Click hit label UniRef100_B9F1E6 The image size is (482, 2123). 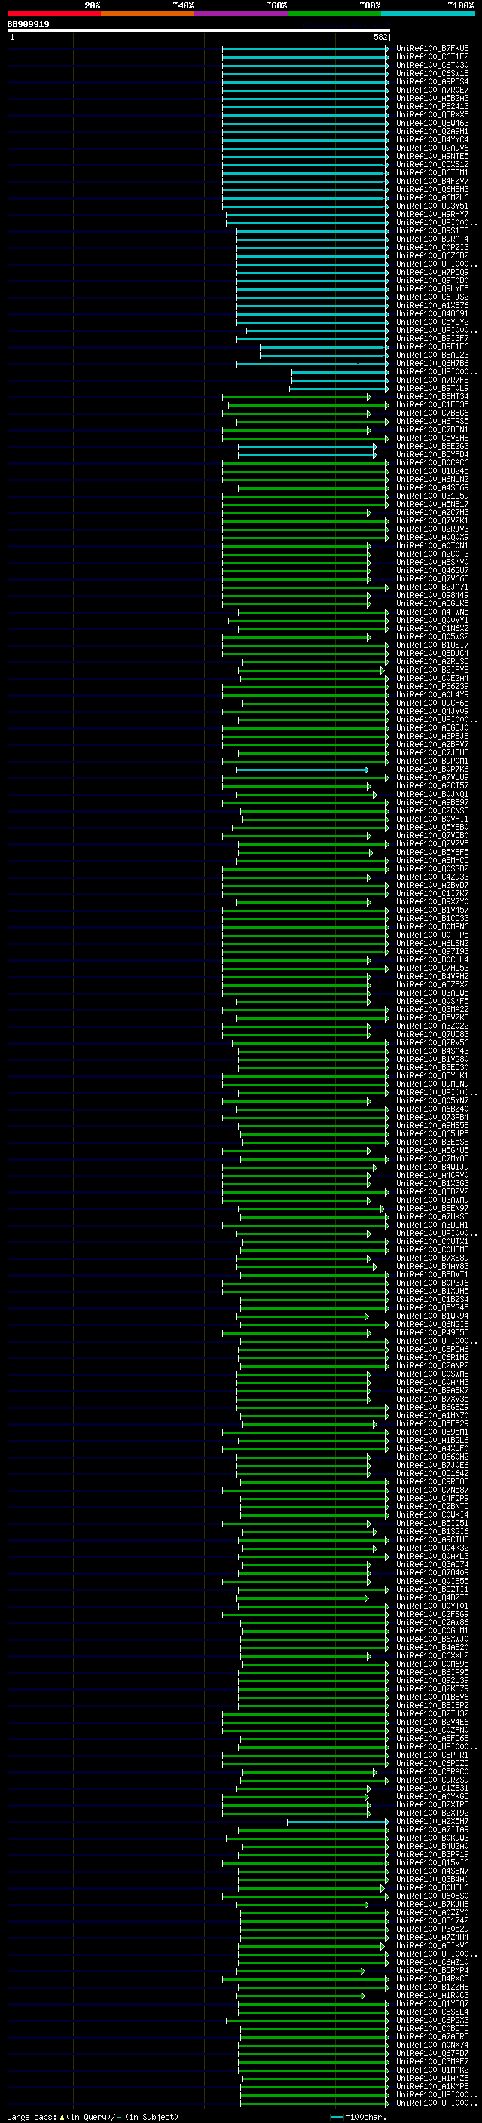point(432,347)
